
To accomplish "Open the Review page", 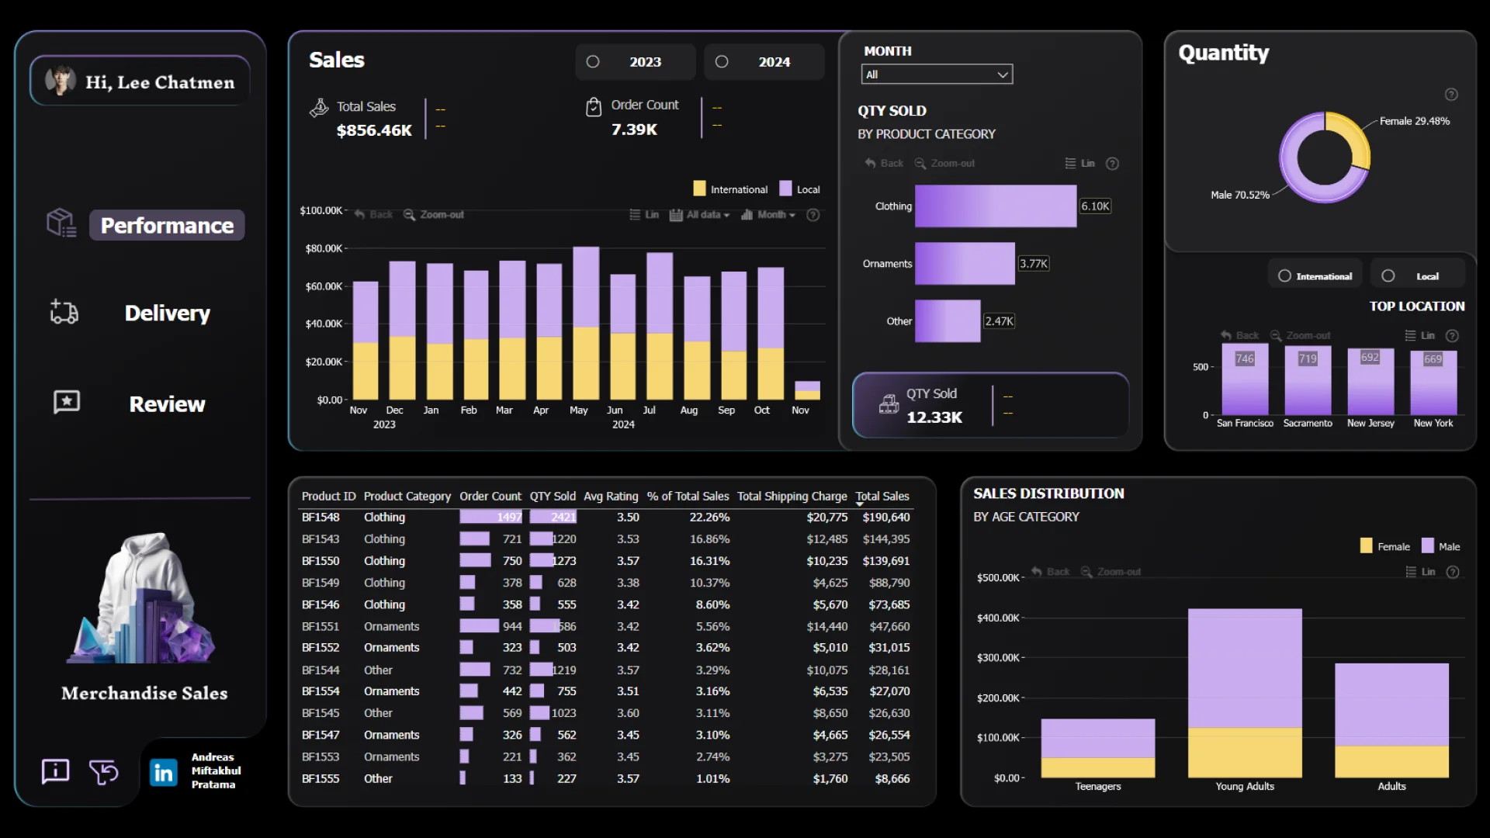I will 167,404.
